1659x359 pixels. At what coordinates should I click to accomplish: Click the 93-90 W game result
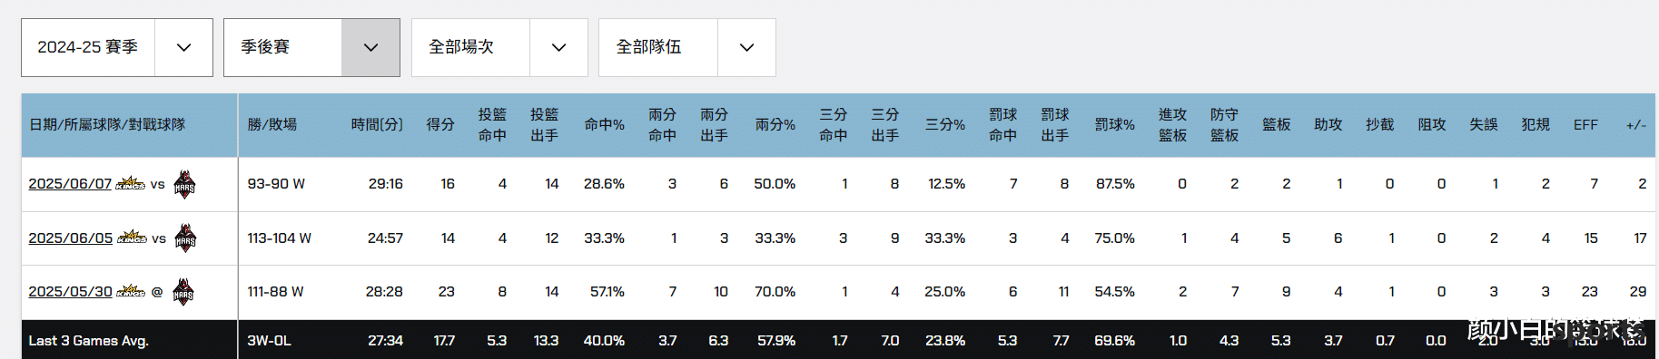click(x=276, y=184)
